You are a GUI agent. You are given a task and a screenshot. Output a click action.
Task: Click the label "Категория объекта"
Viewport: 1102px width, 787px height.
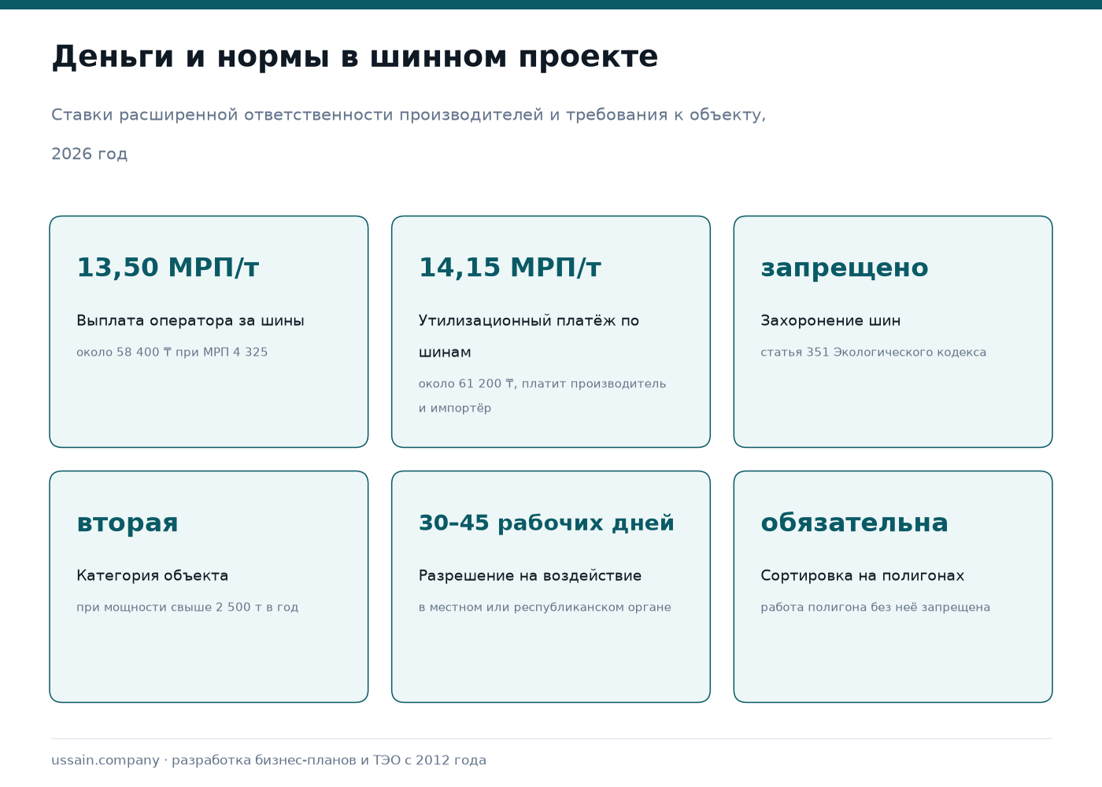[x=153, y=575]
